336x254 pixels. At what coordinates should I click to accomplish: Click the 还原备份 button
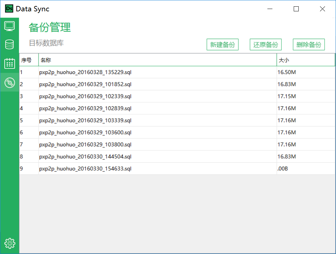click(265, 44)
